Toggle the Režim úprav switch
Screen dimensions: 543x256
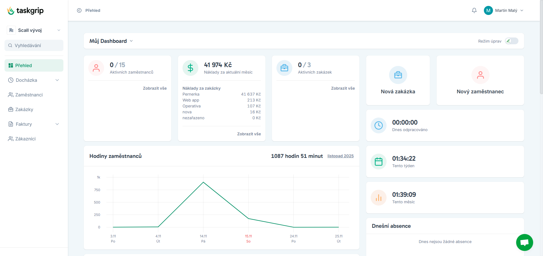(x=512, y=41)
